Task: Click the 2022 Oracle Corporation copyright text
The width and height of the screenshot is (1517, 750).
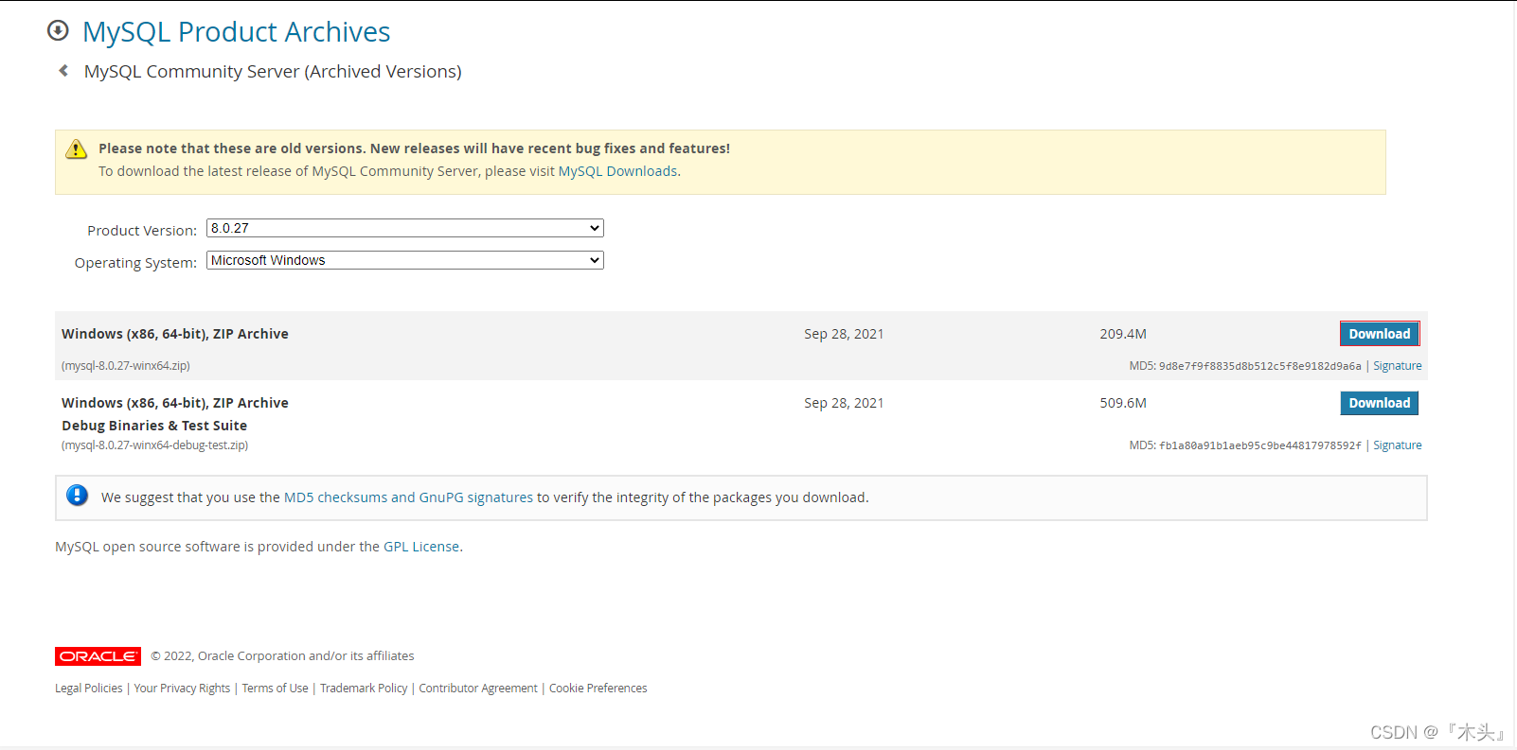Action: [x=282, y=656]
